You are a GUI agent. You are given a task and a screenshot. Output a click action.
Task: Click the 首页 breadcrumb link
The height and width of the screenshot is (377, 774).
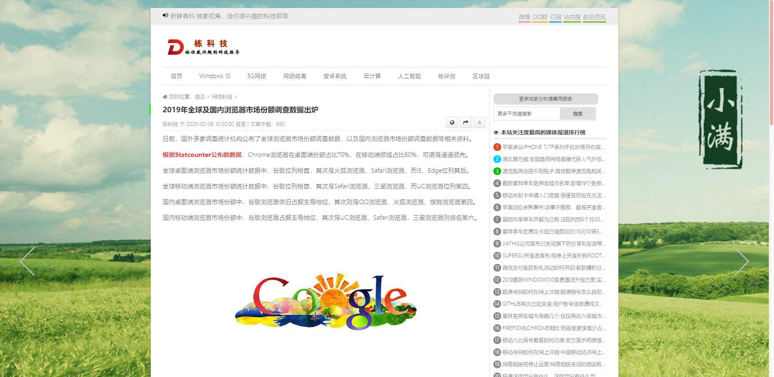click(200, 97)
